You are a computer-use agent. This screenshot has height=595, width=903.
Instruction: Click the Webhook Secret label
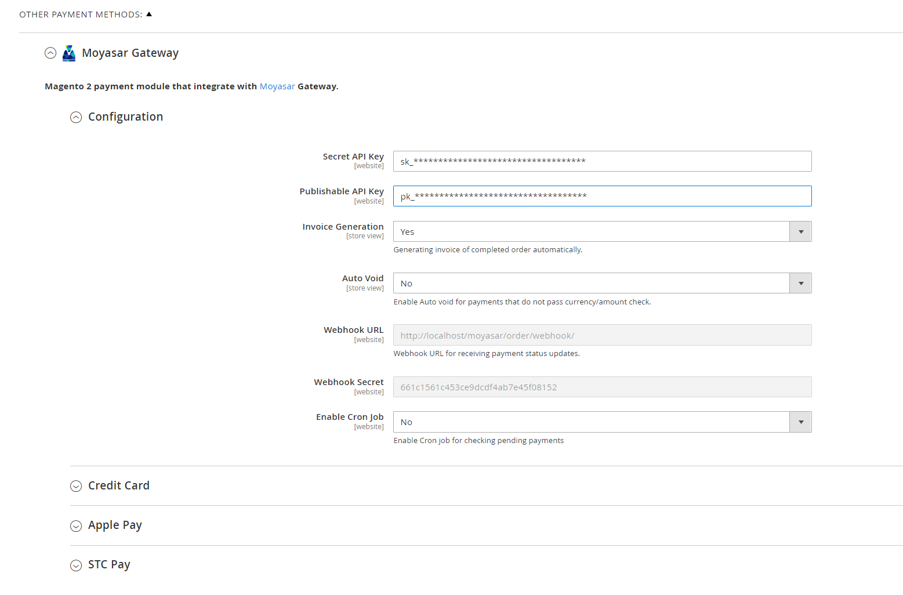(x=349, y=382)
